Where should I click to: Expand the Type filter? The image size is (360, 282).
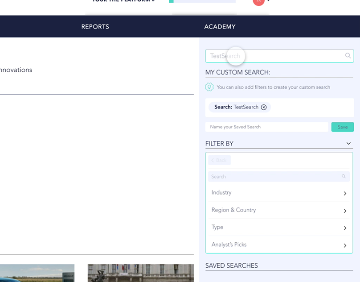pyautogui.click(x=279, y=228)
